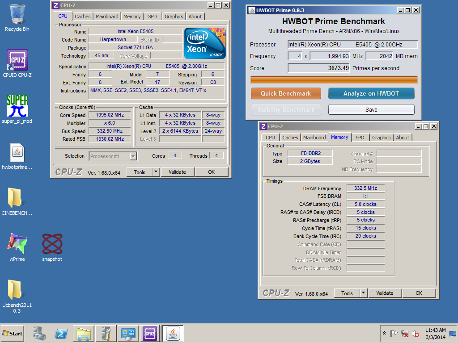Click the network status tray icon
This screenshot has height=343, width=458.
(x=404, y=333)
